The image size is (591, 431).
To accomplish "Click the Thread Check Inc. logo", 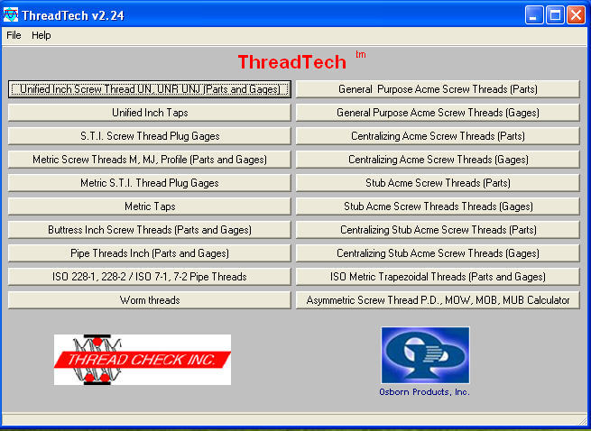I will [x=143, y=360].
